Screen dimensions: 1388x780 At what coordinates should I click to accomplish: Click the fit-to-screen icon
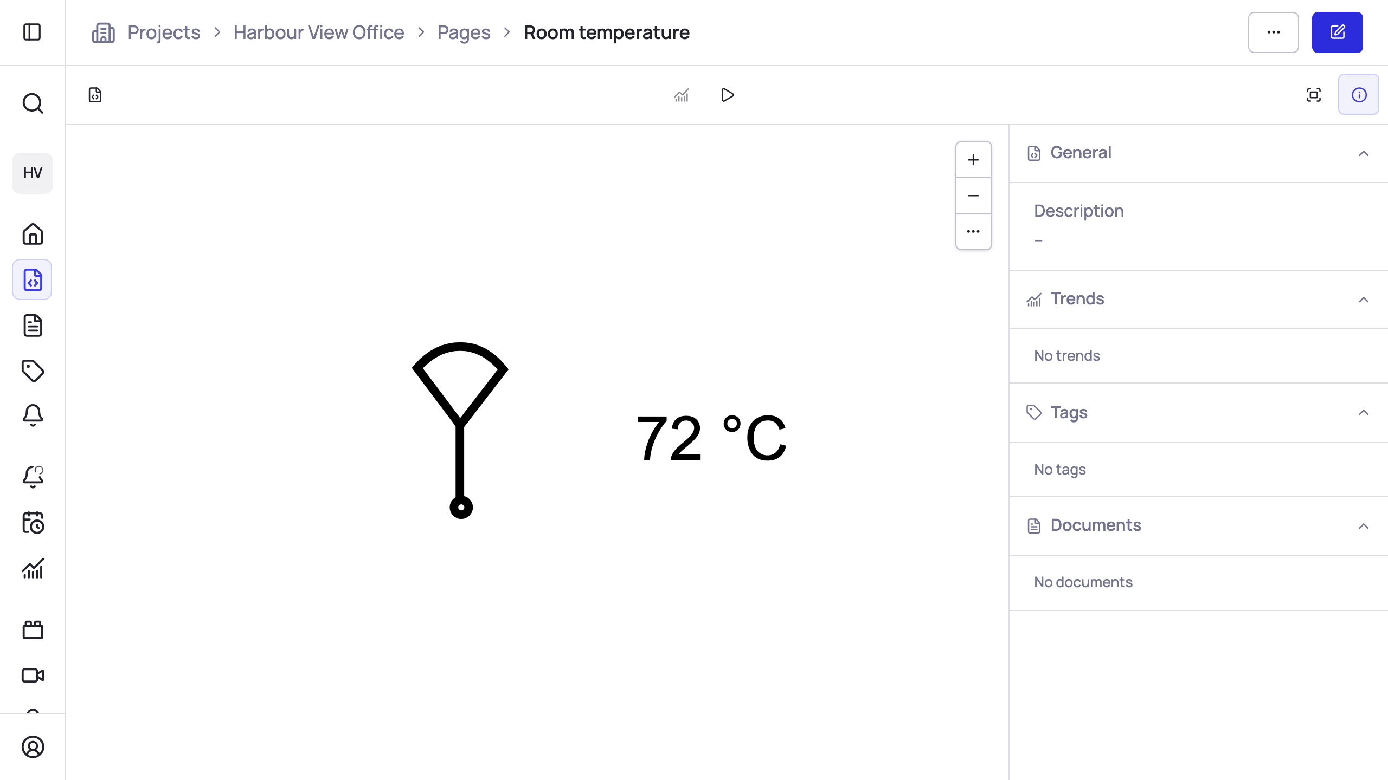[x=1314, y=95]
